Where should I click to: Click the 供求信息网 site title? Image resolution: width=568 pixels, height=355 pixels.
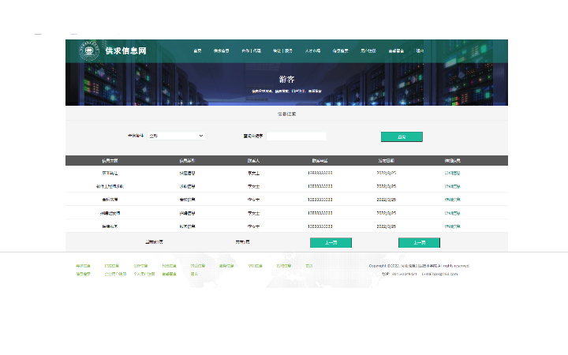click(125, 51)
